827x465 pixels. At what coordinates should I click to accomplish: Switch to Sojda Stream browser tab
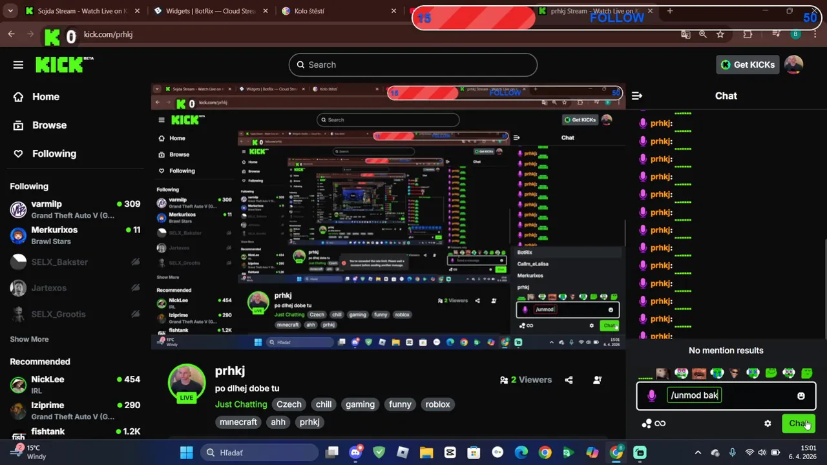(x=83, y=11)
